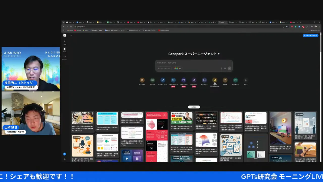Open the マップ bookmark
Screen dimensions: 323x182
click(85, 30)
